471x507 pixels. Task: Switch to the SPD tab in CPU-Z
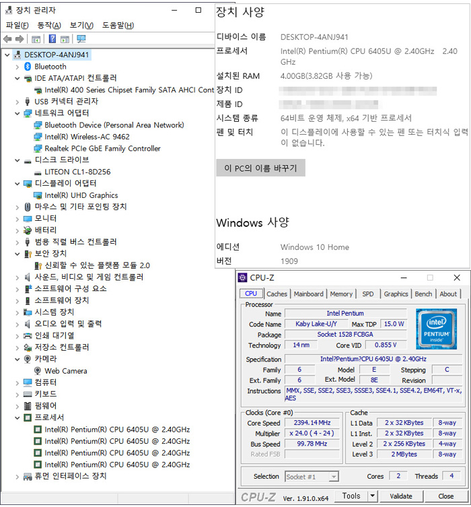coord(368,294)
